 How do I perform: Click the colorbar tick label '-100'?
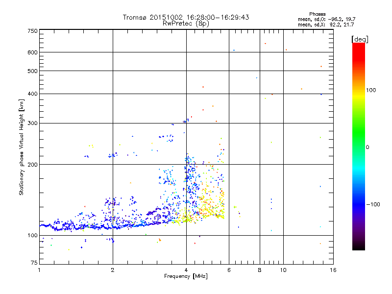point(373,204)
